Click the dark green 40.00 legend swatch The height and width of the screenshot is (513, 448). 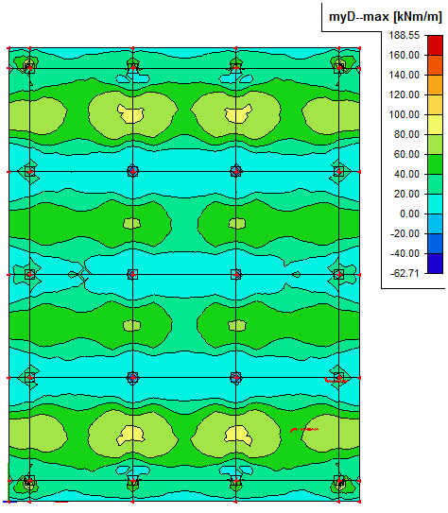pyautogui.click(x=435, y=164)
